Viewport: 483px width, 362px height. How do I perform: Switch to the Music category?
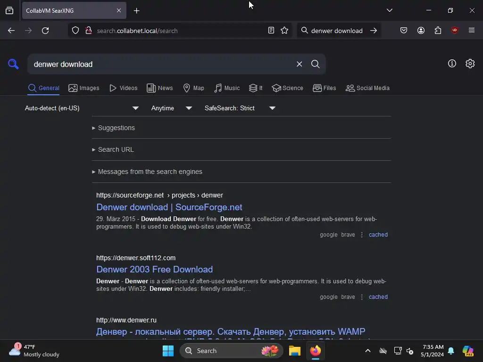pyautogui.click(x=227, y=88)
